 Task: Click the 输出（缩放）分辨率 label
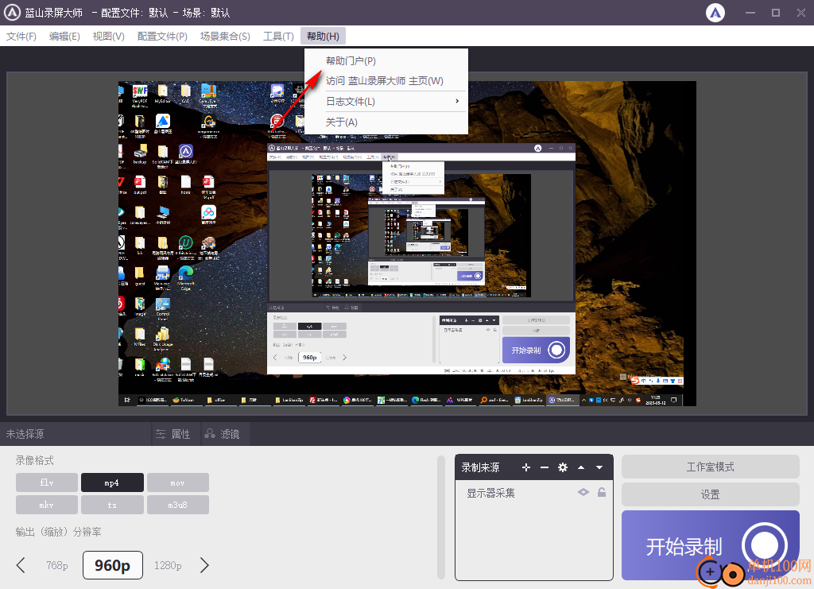(x=58, y=532)
